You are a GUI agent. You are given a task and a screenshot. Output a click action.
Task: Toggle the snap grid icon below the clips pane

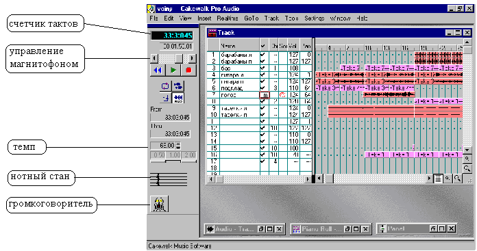point(438,179)
